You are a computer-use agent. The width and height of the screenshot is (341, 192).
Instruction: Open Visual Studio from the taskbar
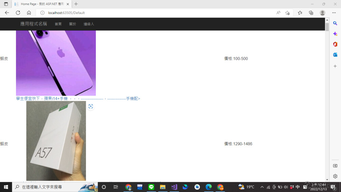174,187
